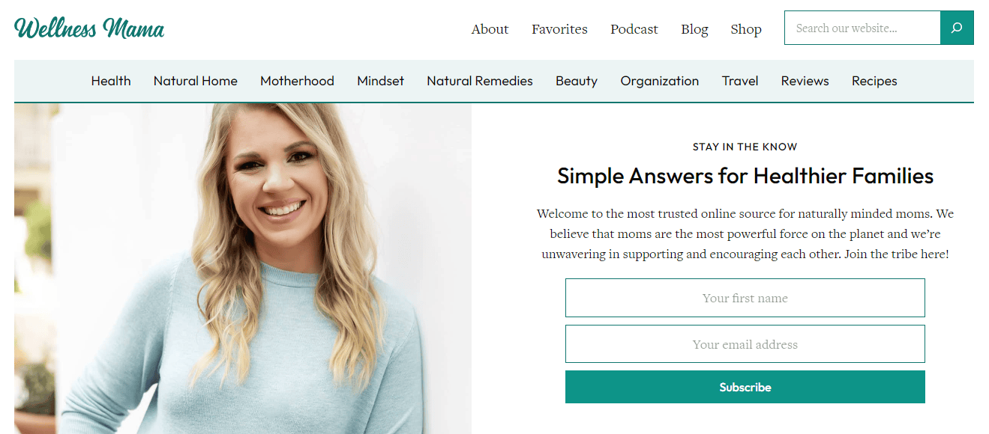Screen dimensions: 989x434
Task: Go to the Favorites page
Action: pos(559,29)
